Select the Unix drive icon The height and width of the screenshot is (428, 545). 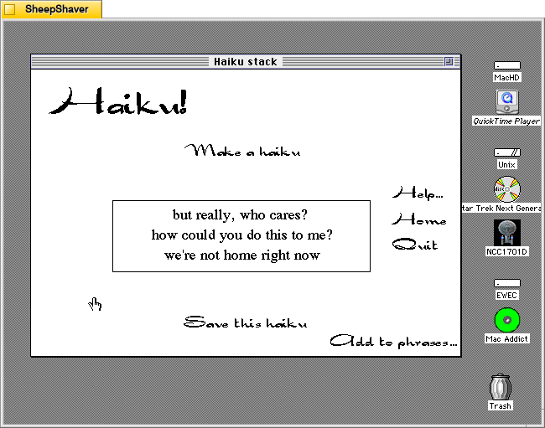(x=507, y=152)
